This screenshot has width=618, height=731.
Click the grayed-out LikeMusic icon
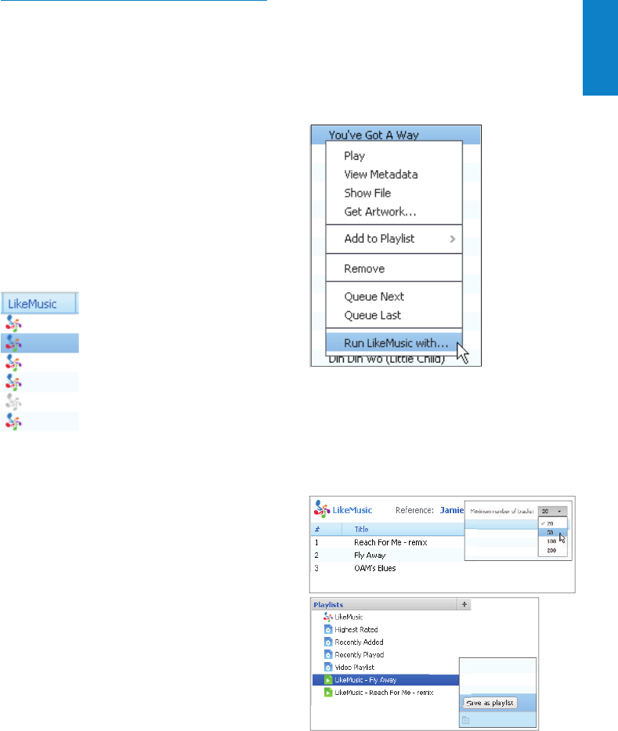point(13,402)
